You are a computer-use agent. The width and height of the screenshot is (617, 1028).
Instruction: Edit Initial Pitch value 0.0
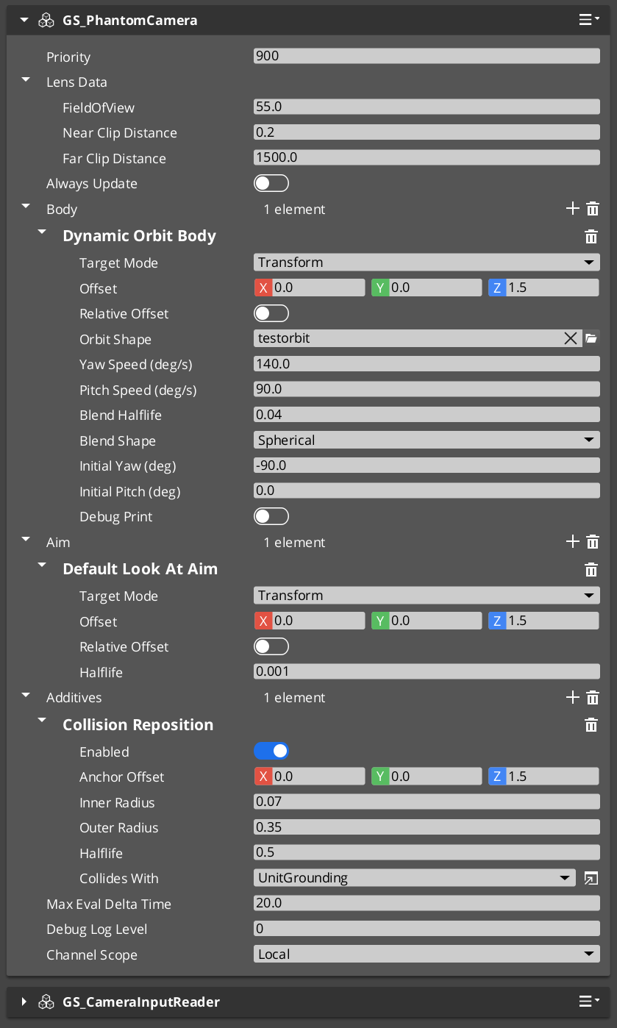(427, 490)
